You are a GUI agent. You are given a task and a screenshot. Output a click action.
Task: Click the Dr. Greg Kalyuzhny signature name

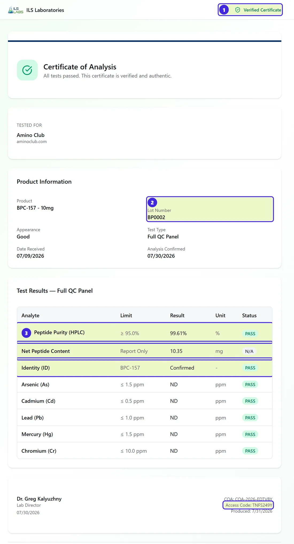point(39,499)
